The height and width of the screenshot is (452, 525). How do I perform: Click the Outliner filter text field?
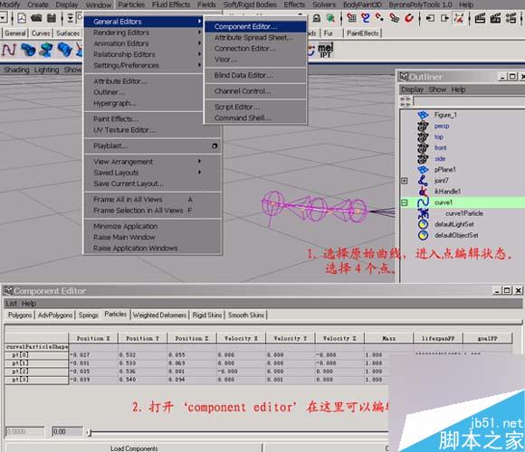coord(469,101)
